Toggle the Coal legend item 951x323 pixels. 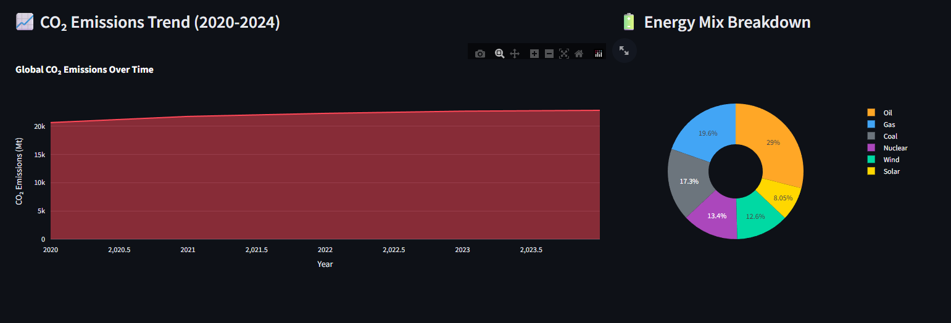coord(890,136)
